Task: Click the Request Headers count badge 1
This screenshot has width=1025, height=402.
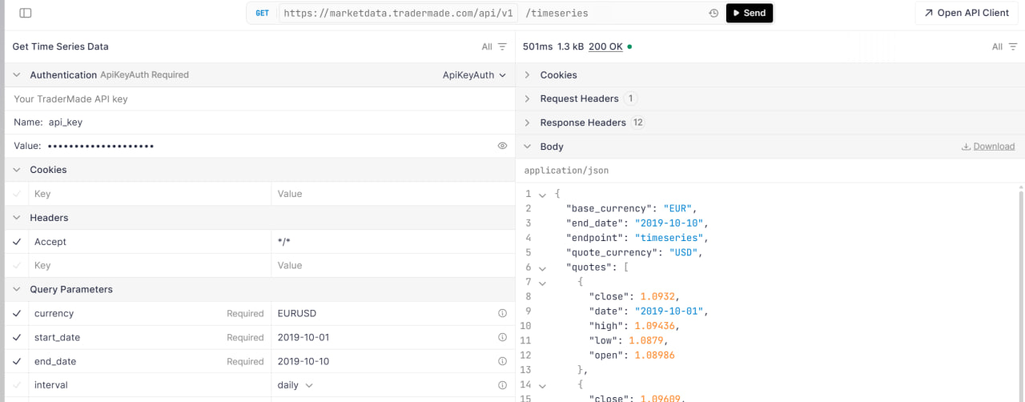Action: tap(630, 98)
